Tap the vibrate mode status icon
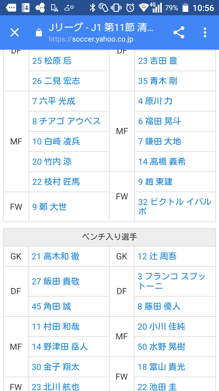The width and height of the screenshot is (219, 391). [x=116, y=8]
